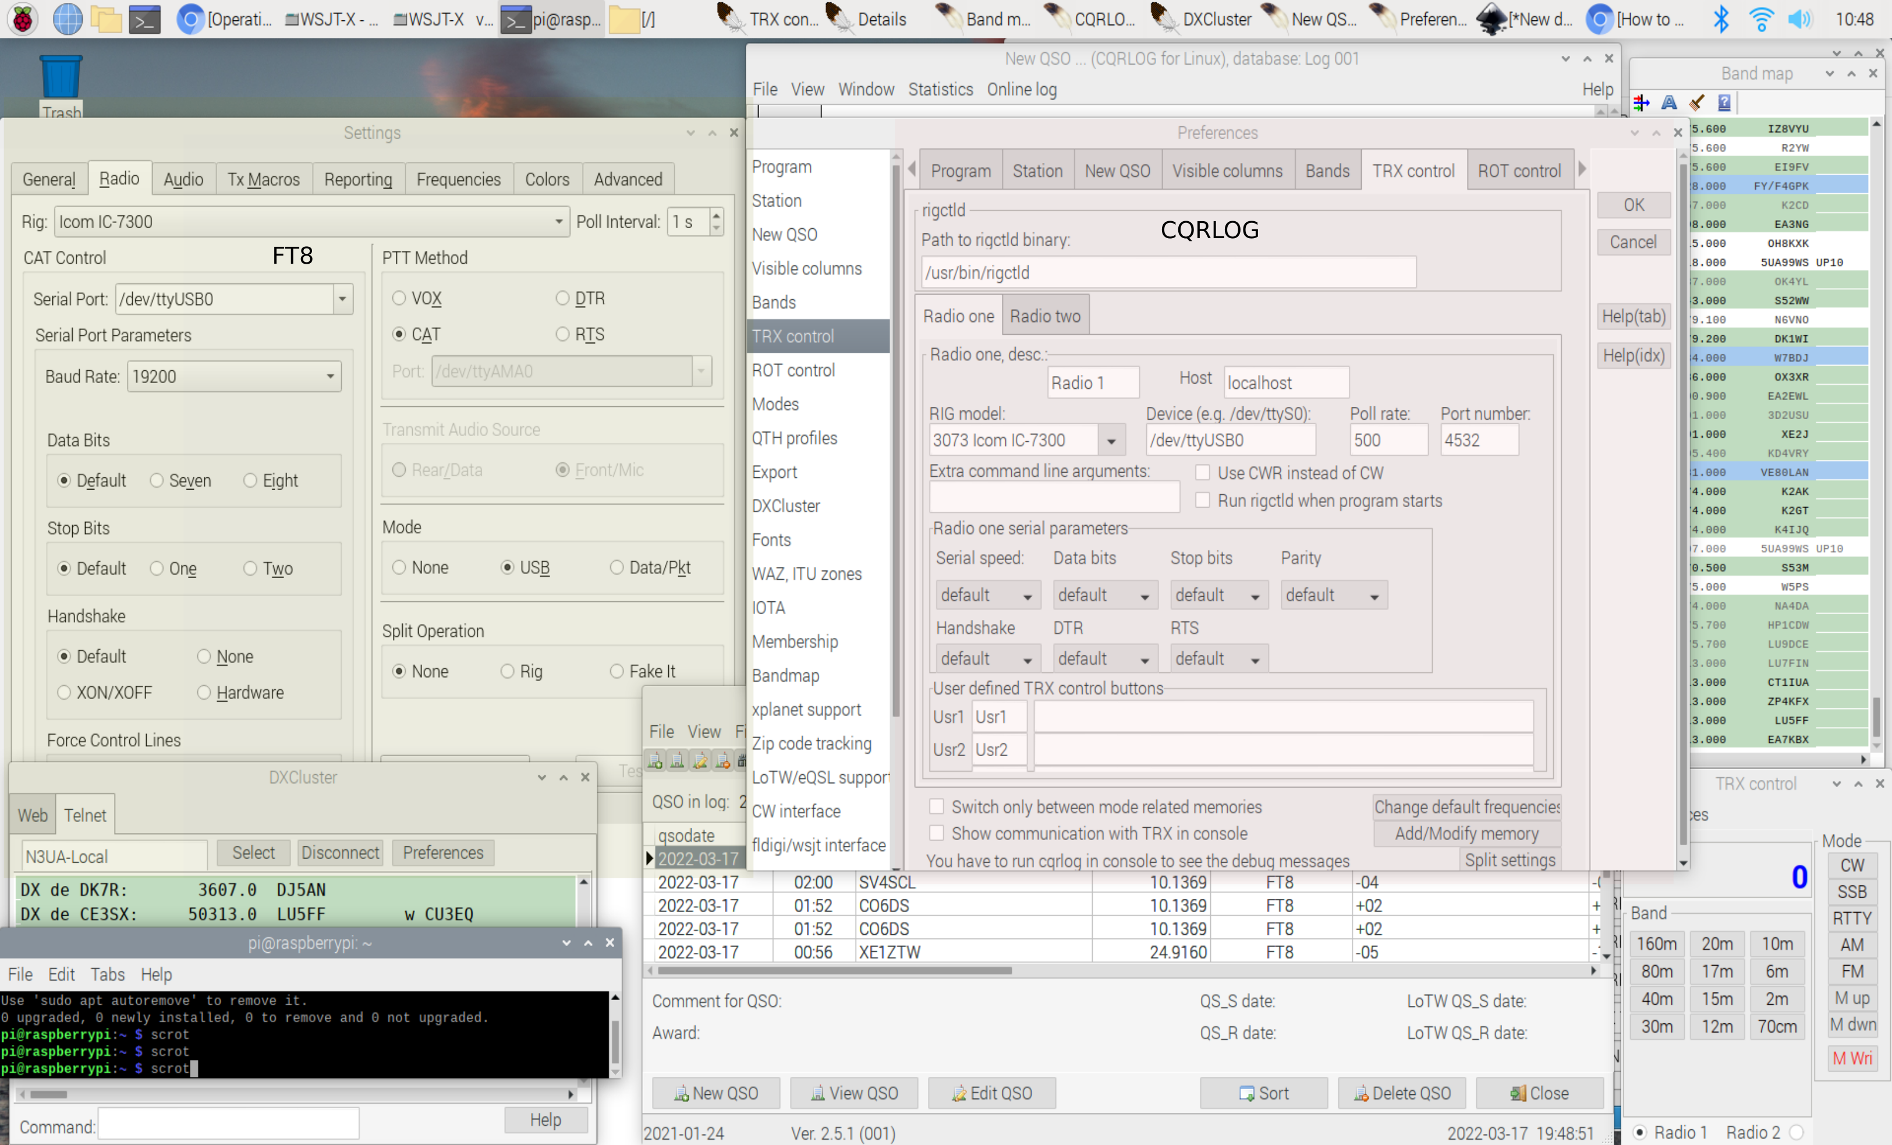Open Serial speed dropdown in Preferences
The height and width of the screenshot is (1145, 1892).
click(x=987, y=595)
